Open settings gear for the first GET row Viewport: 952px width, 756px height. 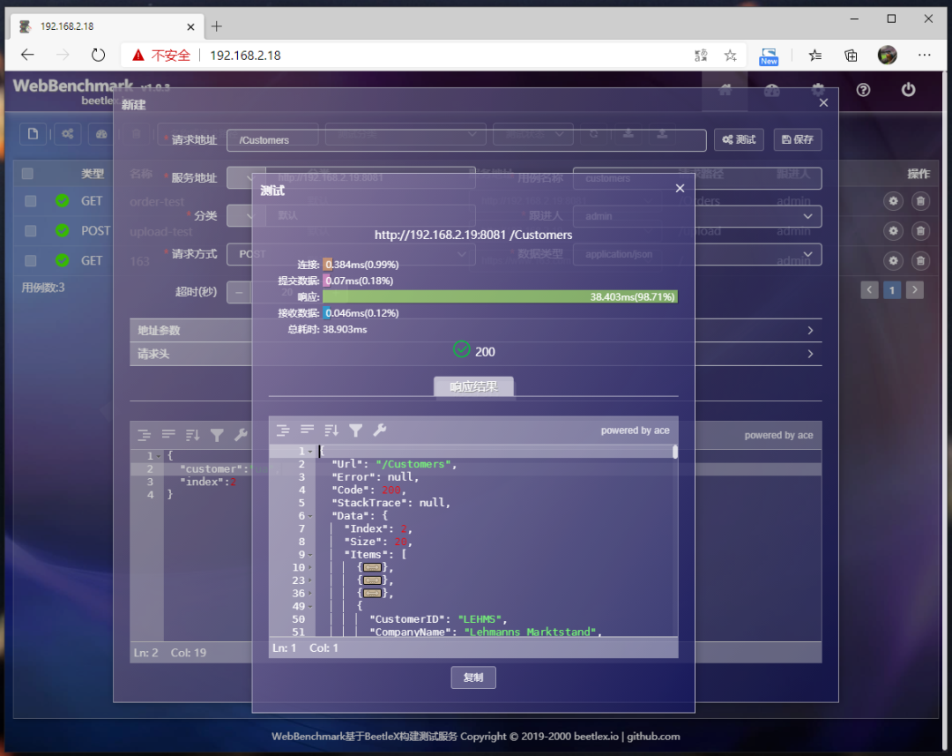(893, 201)
